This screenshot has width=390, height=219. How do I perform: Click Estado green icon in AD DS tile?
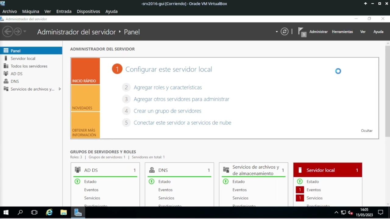click(77, 182)
